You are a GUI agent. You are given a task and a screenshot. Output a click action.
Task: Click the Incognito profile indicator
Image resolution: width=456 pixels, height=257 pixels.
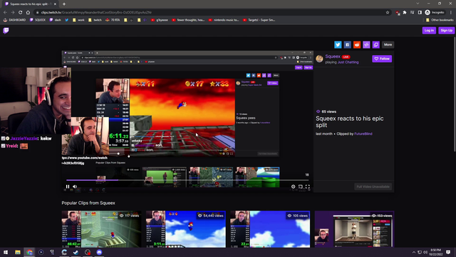[435, 12]
